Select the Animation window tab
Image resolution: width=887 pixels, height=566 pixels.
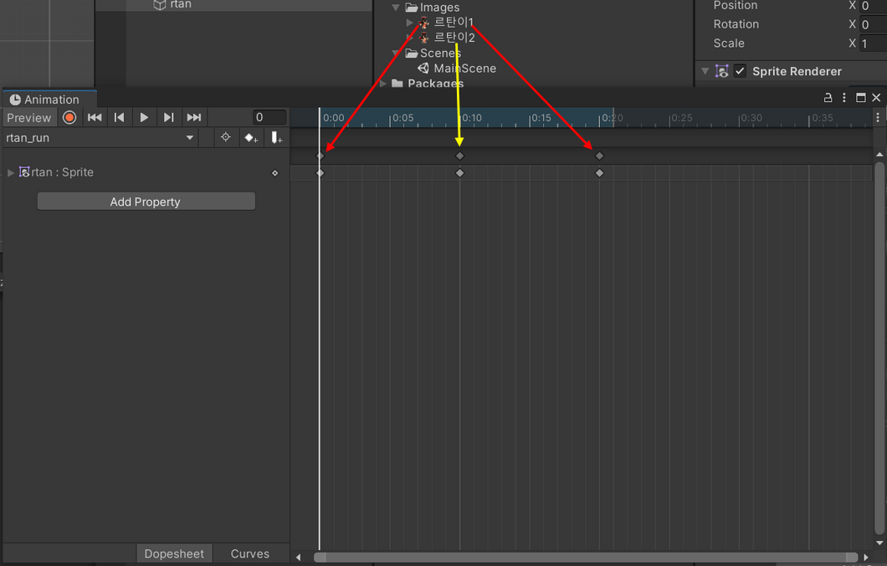(x=49, y=99)
